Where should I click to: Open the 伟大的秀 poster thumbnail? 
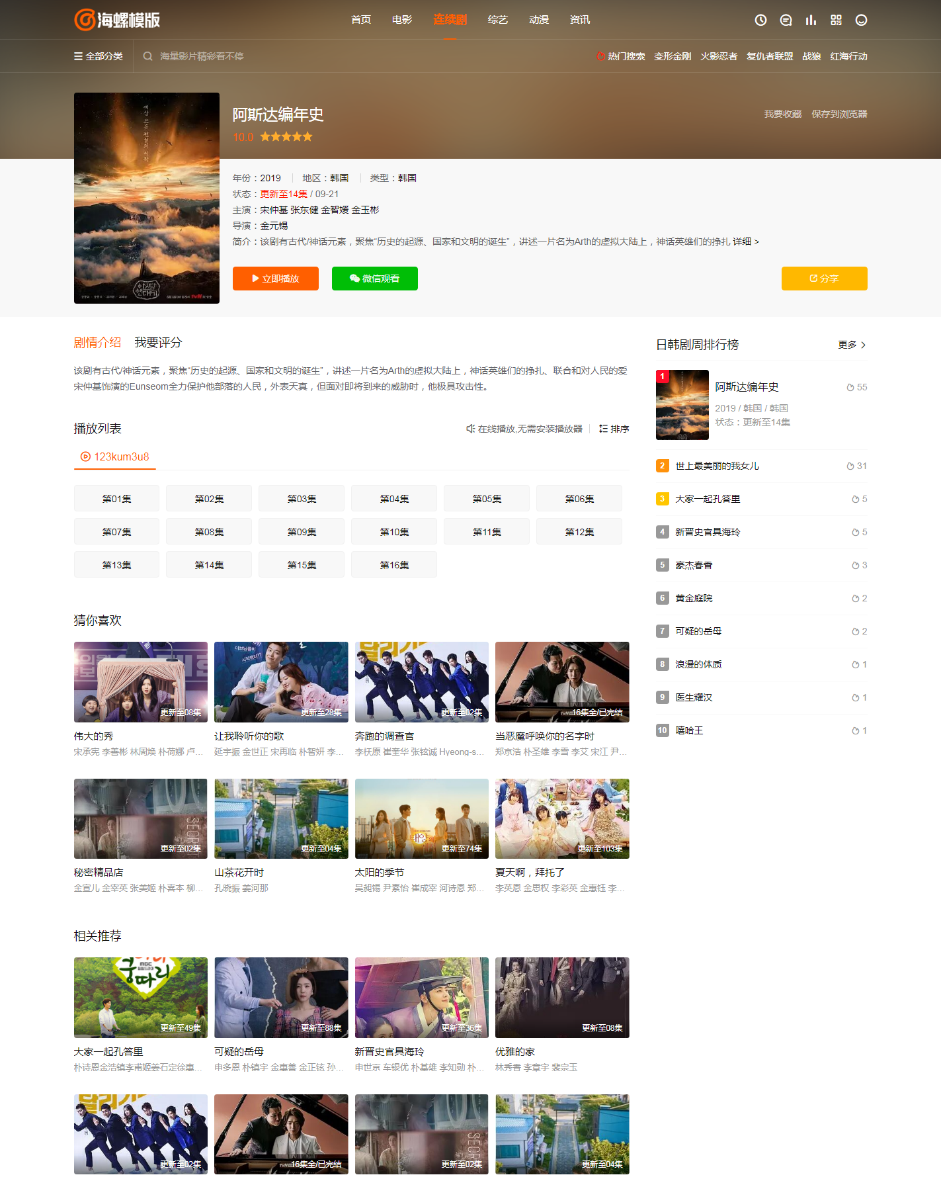coord(141,681)
